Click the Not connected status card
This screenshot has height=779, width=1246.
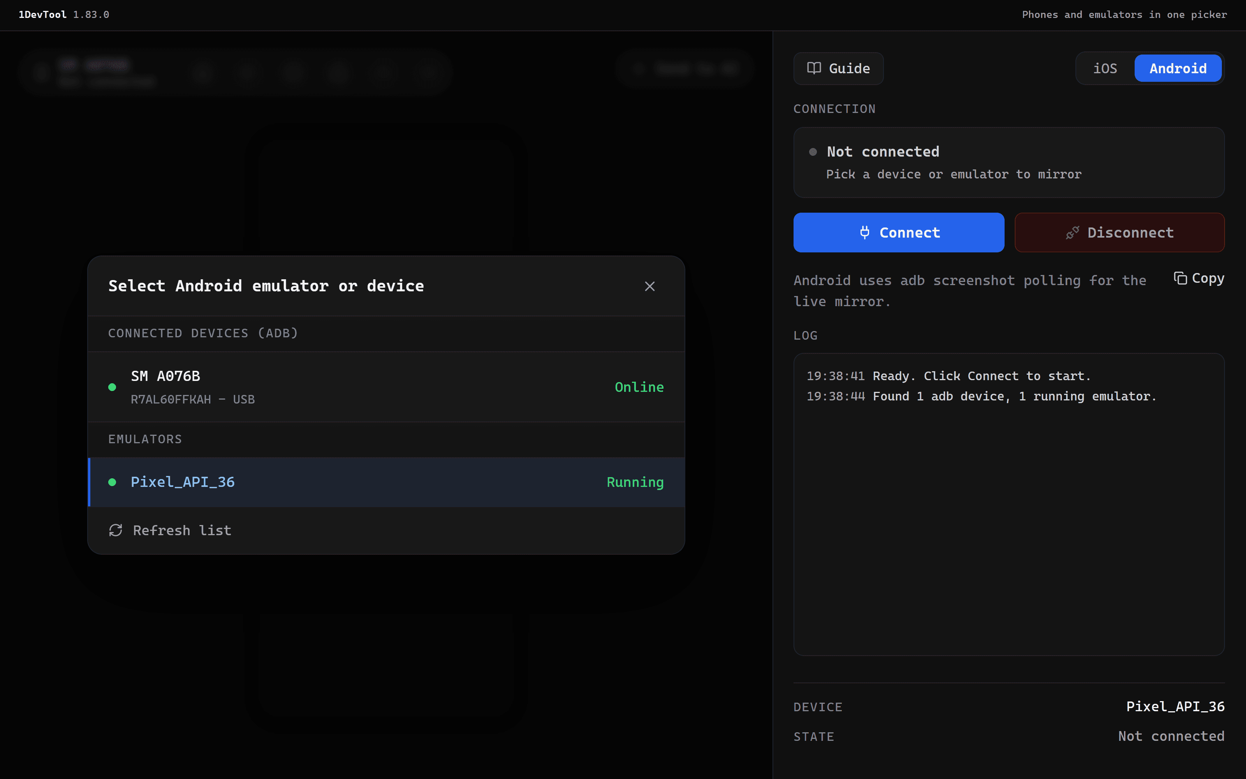tap(1008, 162)
